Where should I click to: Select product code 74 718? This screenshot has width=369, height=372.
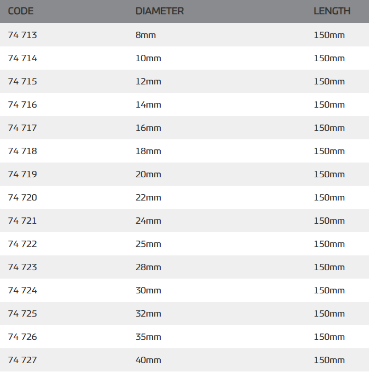coord(23,151)
